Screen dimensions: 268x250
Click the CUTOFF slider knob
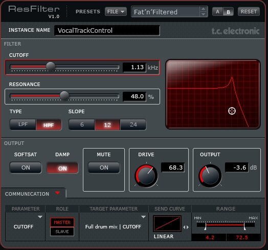click(x=51, y=67)
